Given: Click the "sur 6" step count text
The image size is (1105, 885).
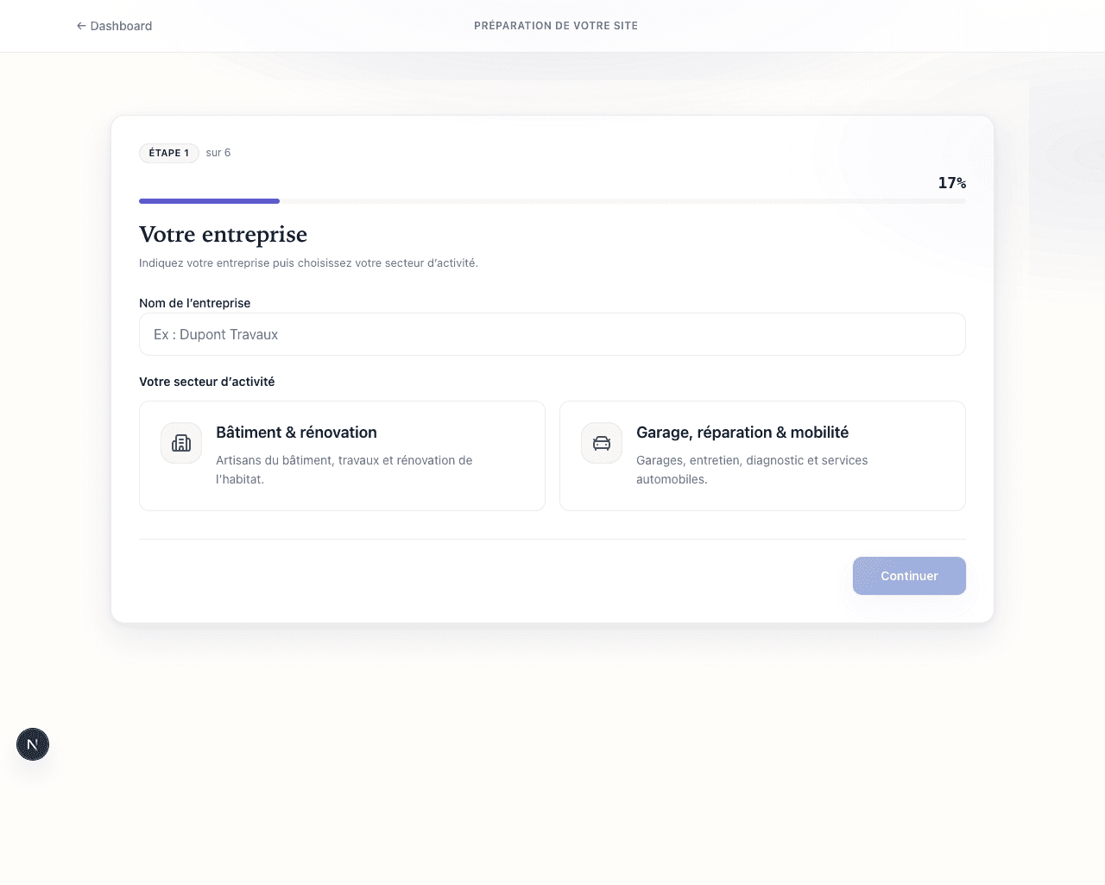Looking at the screenshot, I should click(x=218, y=153).
